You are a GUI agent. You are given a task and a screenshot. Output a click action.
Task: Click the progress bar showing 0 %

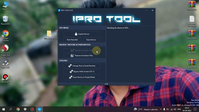[106, 84]
